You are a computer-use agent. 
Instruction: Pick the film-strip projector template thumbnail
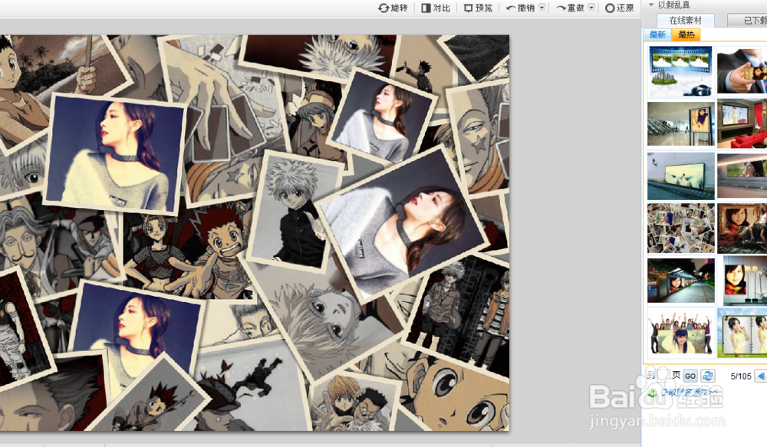point(681,71)
